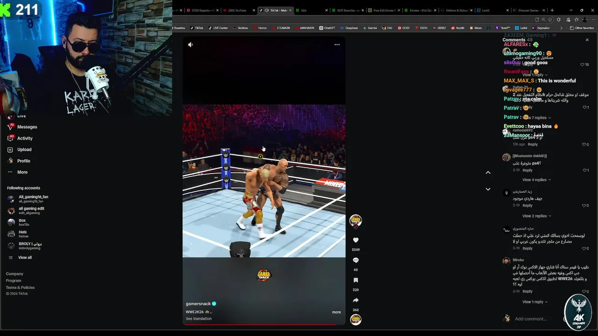The image size is (598, 336).
Task: Switch to the Kick browser tab
Action: point(311,10)
